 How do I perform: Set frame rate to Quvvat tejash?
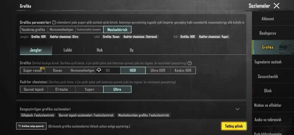pos(34,89)
